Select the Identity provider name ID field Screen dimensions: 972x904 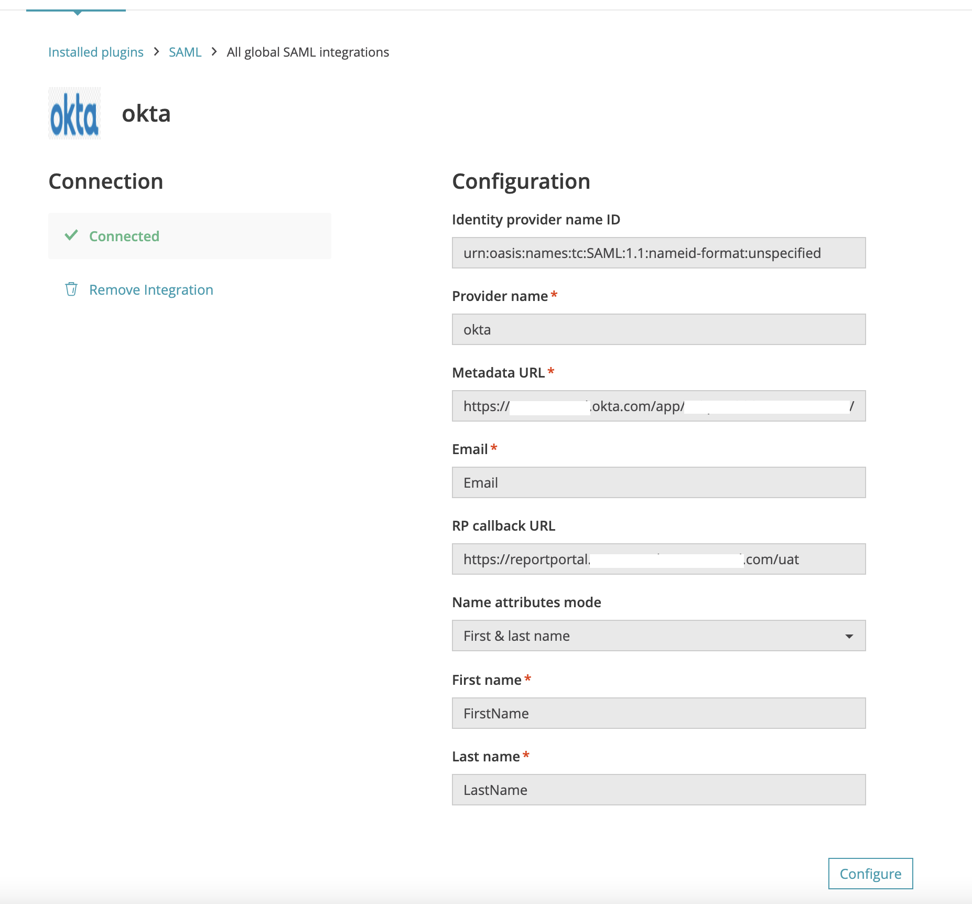(658, 252)
